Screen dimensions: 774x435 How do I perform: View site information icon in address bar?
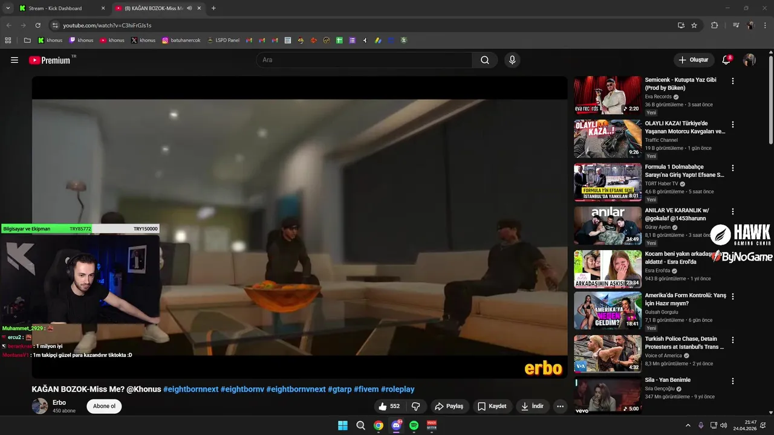pos(55,25)
